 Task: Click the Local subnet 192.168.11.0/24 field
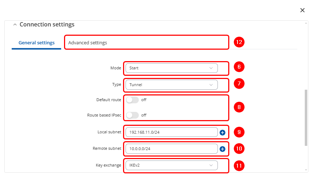click(171, 132)
